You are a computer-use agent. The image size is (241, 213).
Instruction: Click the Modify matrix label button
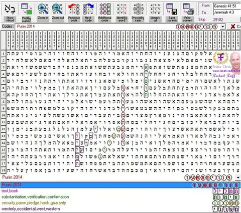[27, 19]
